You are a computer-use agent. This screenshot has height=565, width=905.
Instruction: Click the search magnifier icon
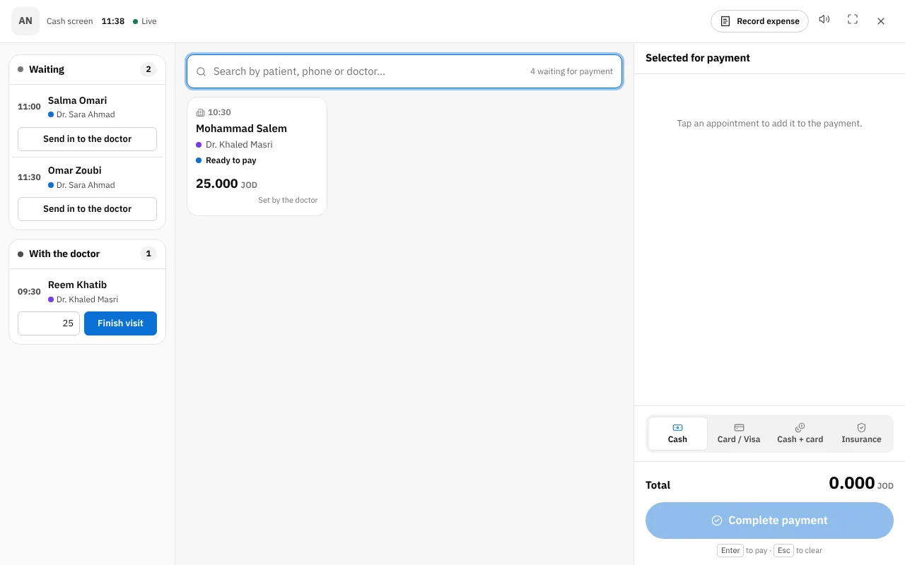[x=202, y=71]
